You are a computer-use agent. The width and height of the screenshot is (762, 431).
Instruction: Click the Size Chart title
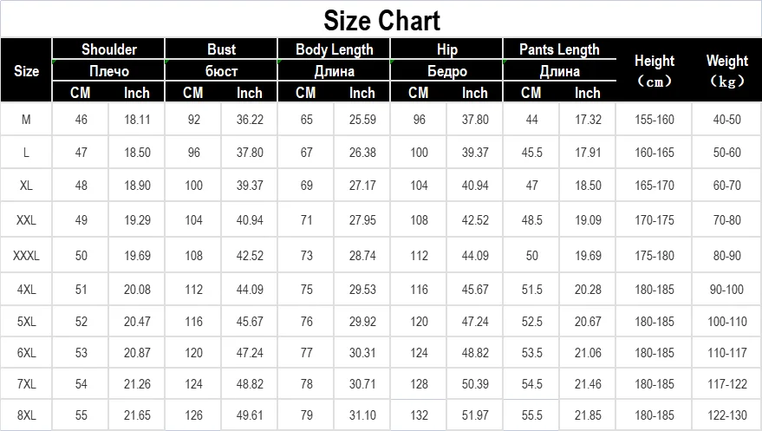tap(381, 20)
